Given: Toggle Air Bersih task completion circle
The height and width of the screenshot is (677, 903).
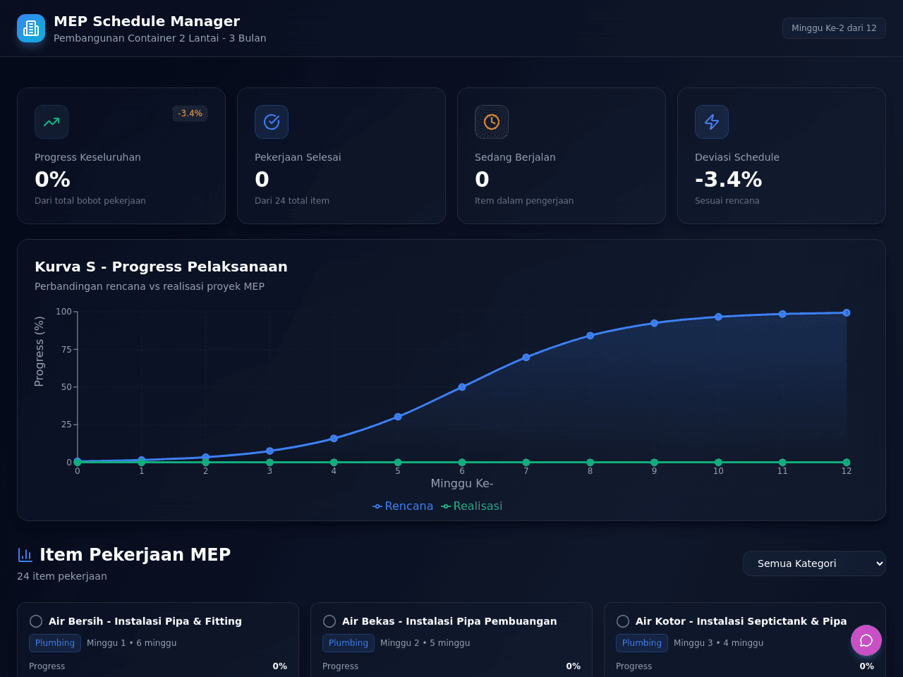Looking at the screenshot, I should [36, 621].
